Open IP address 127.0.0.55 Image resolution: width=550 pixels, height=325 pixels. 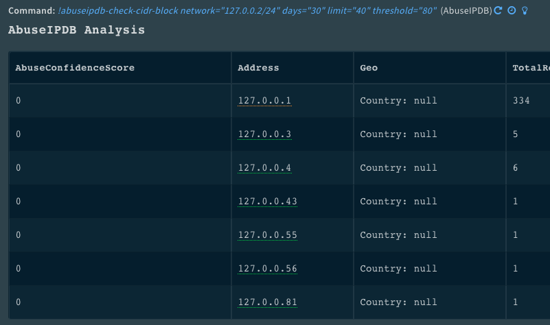[267, 235]
